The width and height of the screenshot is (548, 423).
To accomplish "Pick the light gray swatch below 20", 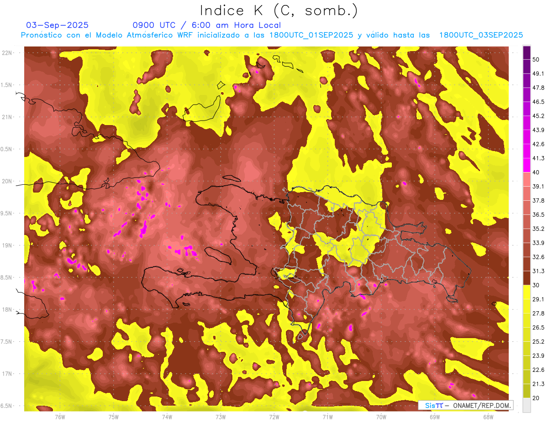I will tap(527, 405).
